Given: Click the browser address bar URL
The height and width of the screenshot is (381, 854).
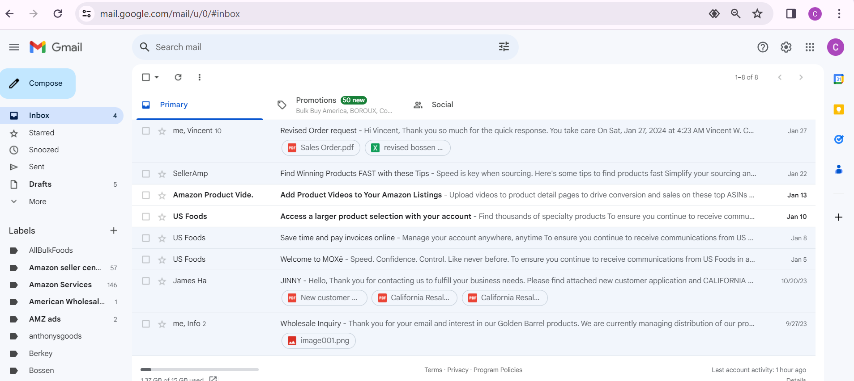Looking at the screenshot, I should [170, 14].
